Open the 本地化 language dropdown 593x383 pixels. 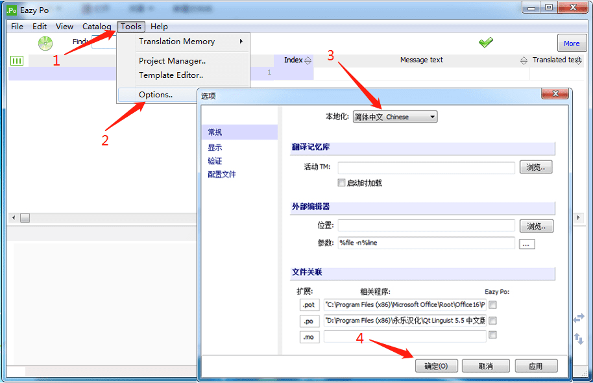(x=395, y=117)
